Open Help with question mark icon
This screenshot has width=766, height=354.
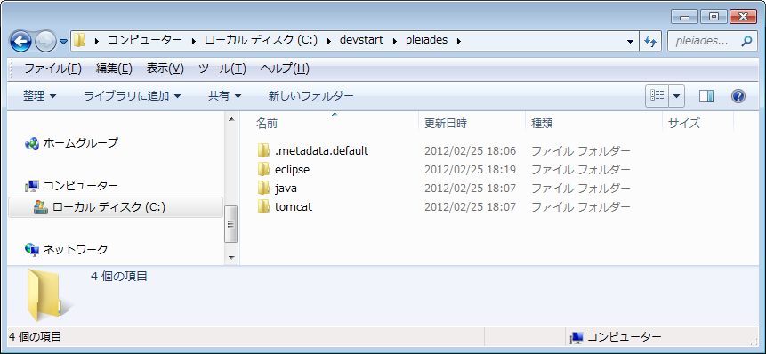click(x=738, y=96)
